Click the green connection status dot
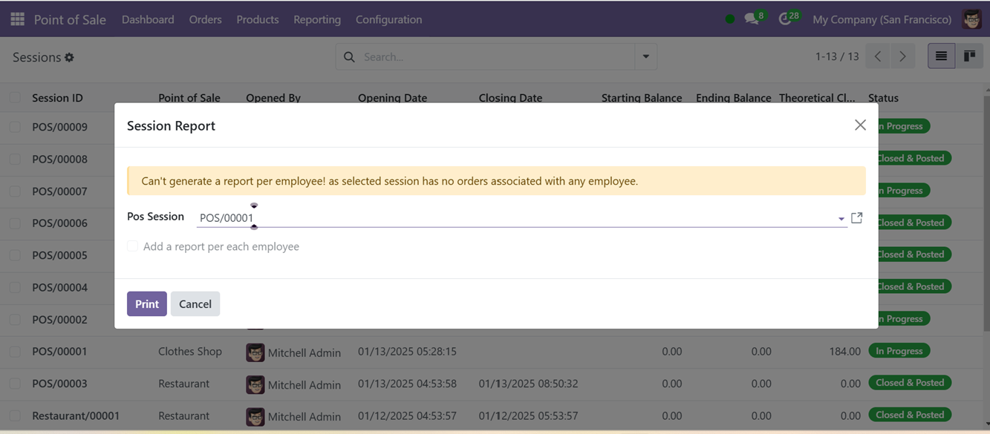This screenshot has width=990, height=434. (x=730, y=19)
